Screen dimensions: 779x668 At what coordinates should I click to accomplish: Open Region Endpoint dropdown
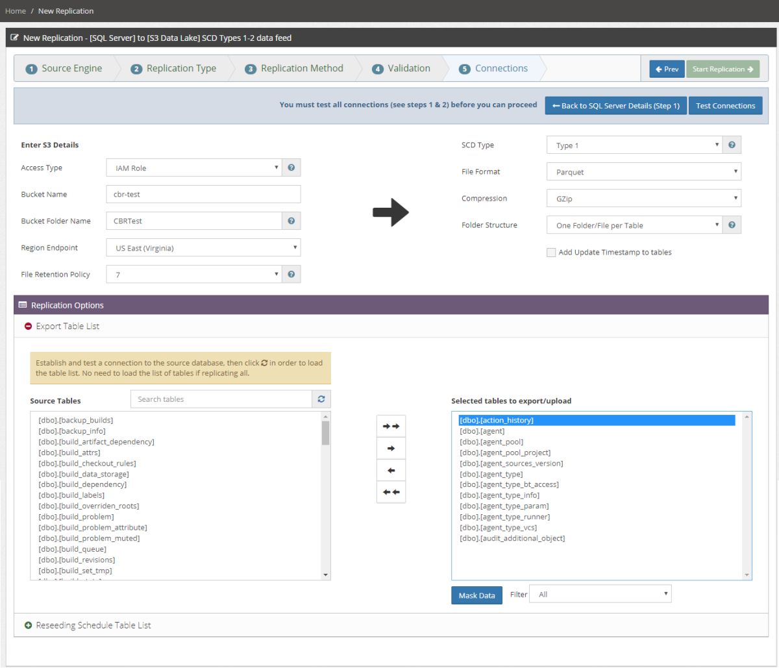[x=204, y=247]
